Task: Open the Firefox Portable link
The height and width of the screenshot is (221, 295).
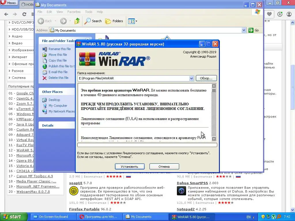Action: coord(84,209)
